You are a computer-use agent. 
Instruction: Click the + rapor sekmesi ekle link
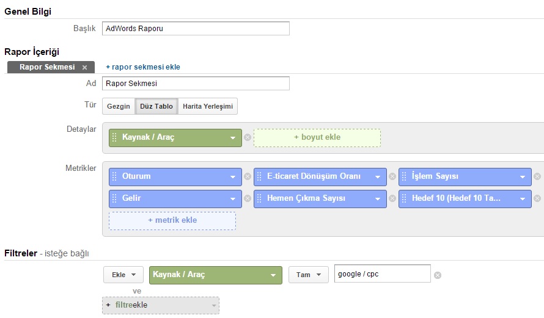[143, 67]
